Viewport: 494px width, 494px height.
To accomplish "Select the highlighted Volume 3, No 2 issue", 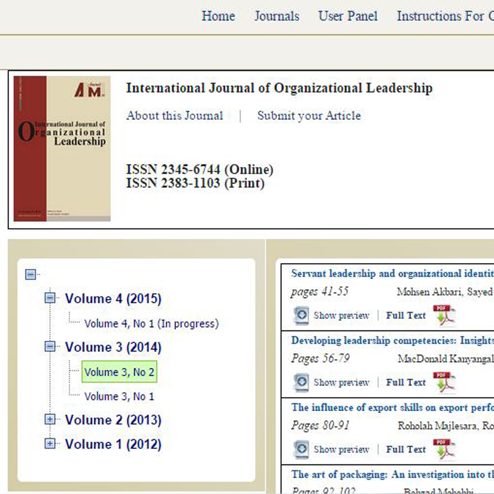I will point(119,372).
